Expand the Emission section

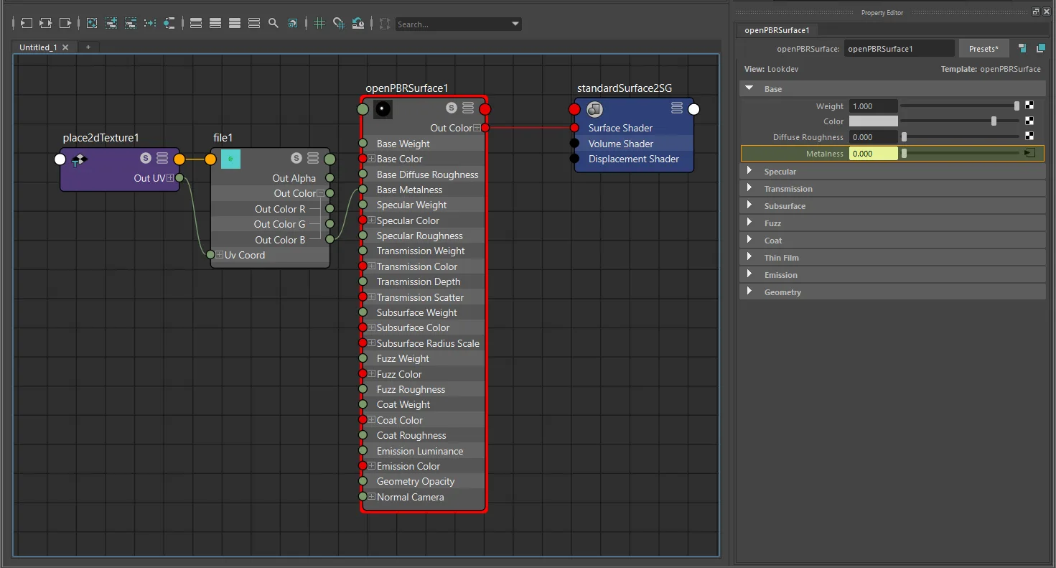coord(749,274)
